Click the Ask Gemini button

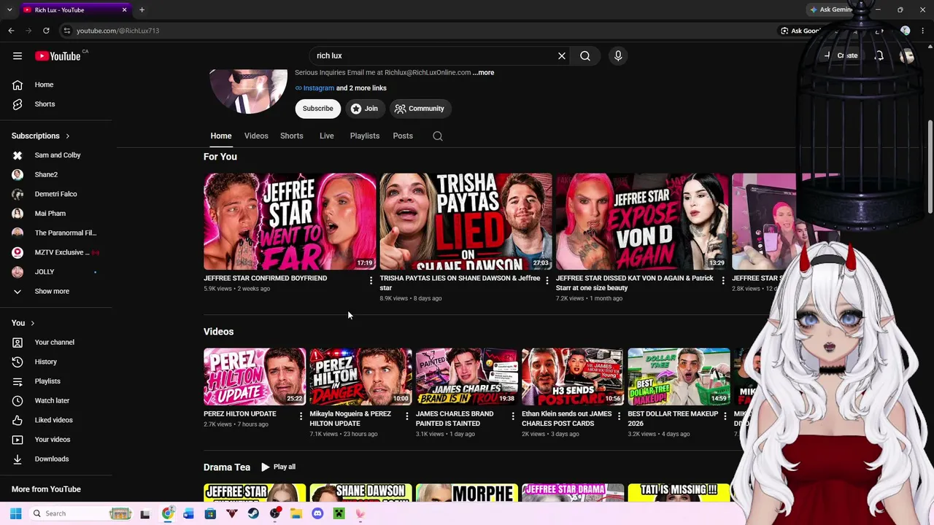point(832,9)
